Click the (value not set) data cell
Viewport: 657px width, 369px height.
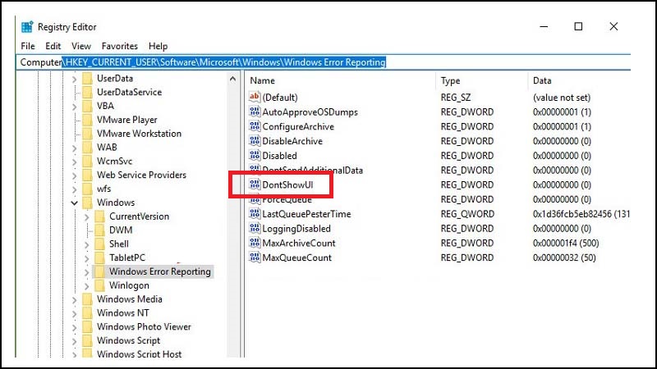(x=562, y=97)
